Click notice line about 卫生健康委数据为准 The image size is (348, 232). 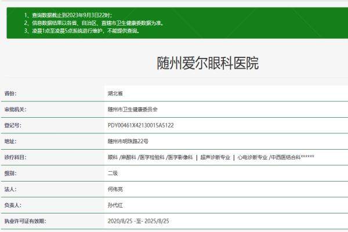pos(93,23)
